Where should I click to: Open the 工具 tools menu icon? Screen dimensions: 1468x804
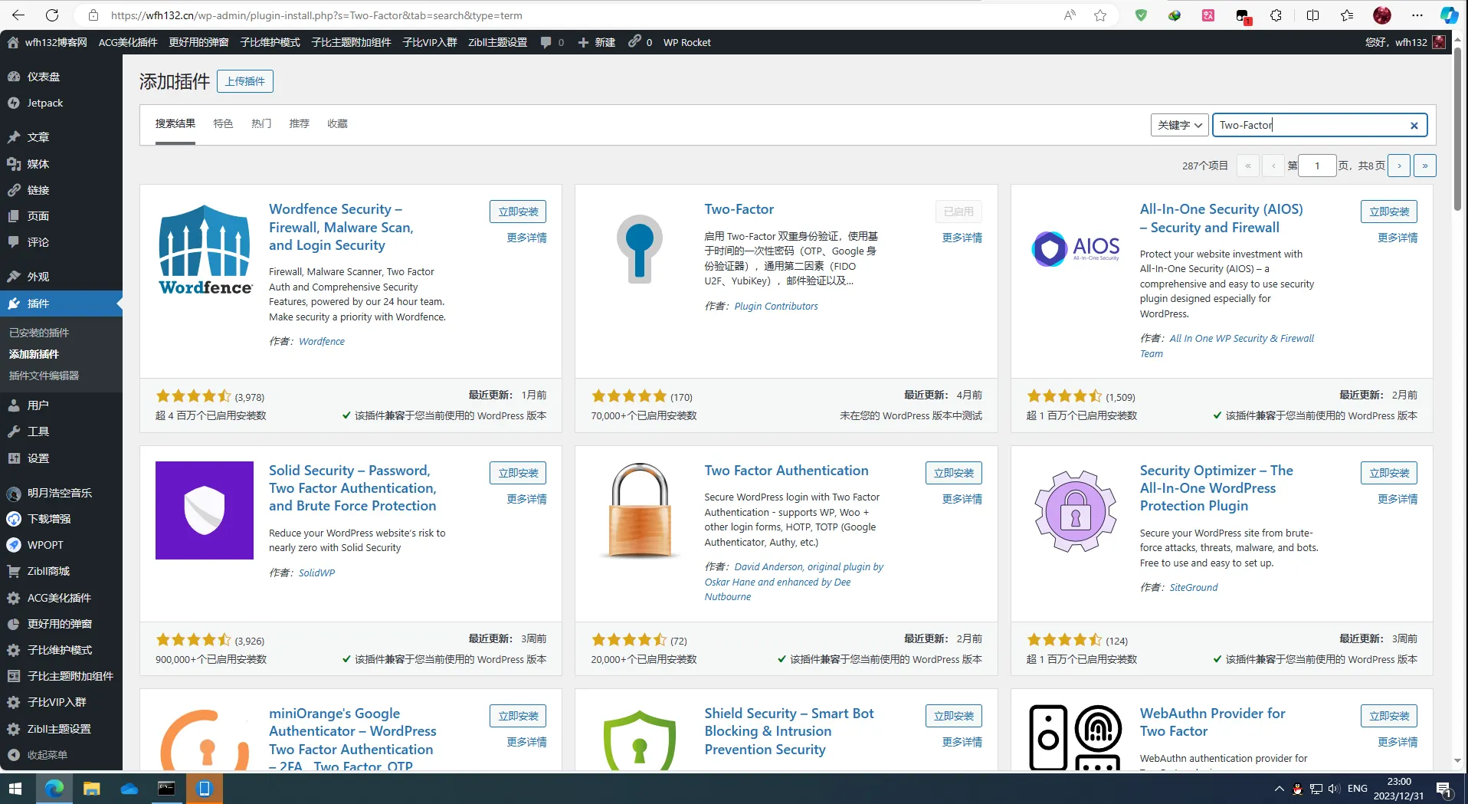[14, 432]
